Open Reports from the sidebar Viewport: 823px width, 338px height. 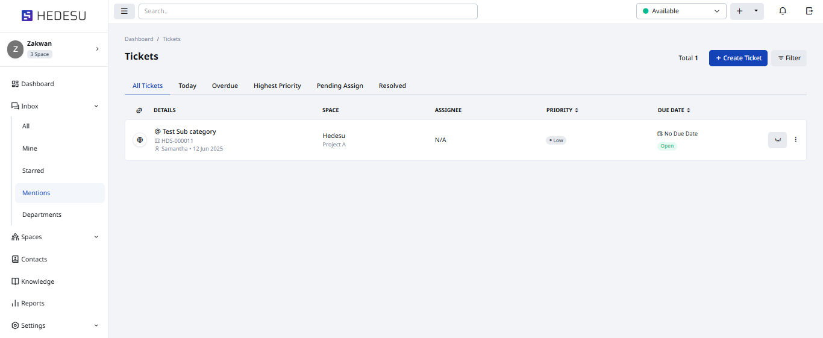33,303
